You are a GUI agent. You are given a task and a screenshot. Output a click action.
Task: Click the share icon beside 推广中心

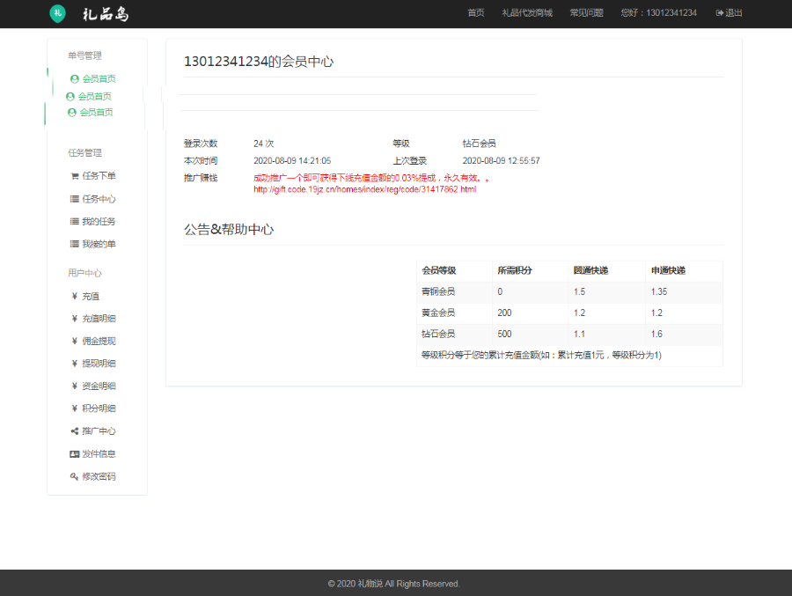pos(75,431)
